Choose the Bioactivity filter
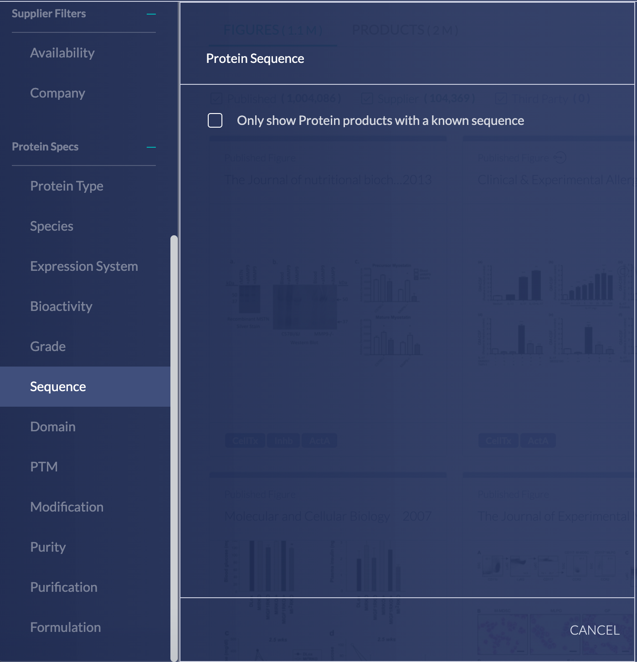 [62, 306]
